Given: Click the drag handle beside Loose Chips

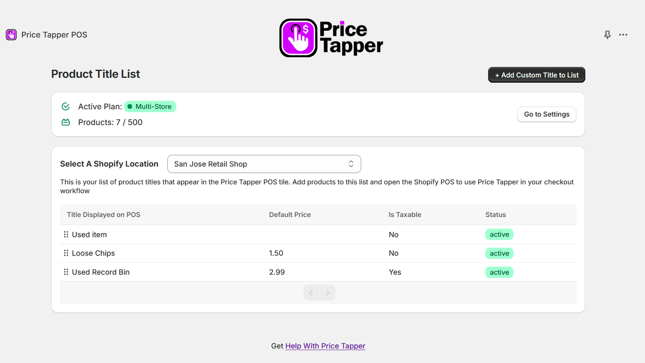Looking at the screenshot, I should (x=66, y=253).
